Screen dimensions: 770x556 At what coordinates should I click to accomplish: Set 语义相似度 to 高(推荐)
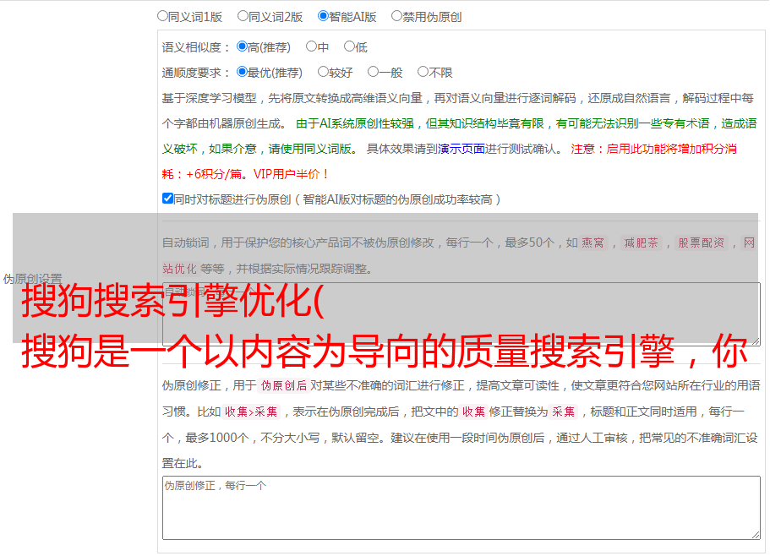242,46
